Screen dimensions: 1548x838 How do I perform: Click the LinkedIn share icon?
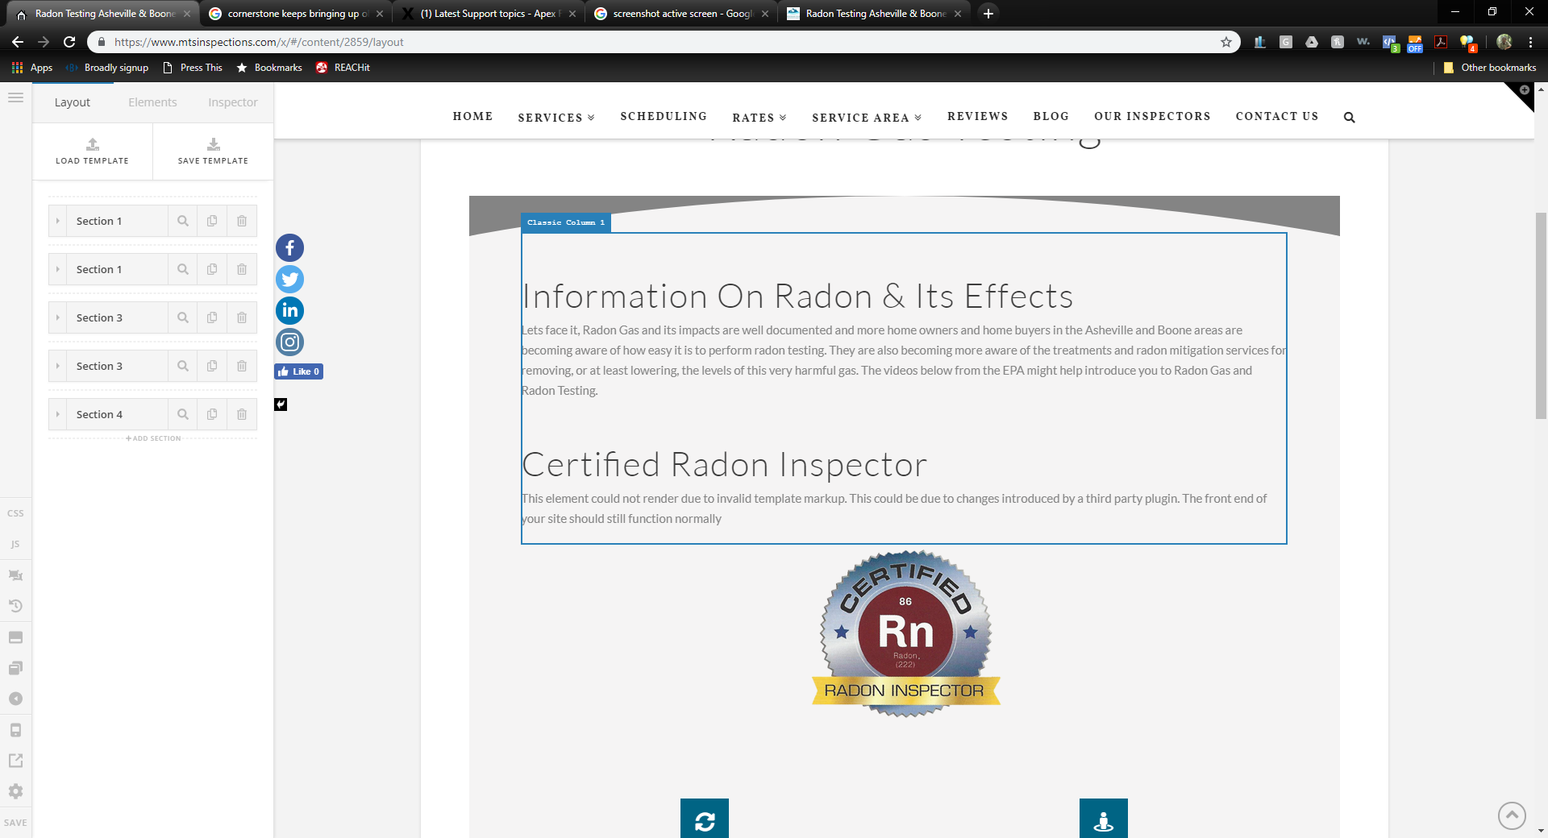(289, 311)
